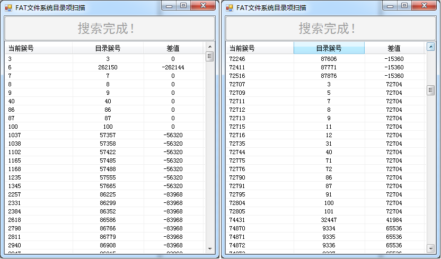441x259 pixels.
Task: Click 目录簇号 header in left window
Action: [x=108, y=48]
